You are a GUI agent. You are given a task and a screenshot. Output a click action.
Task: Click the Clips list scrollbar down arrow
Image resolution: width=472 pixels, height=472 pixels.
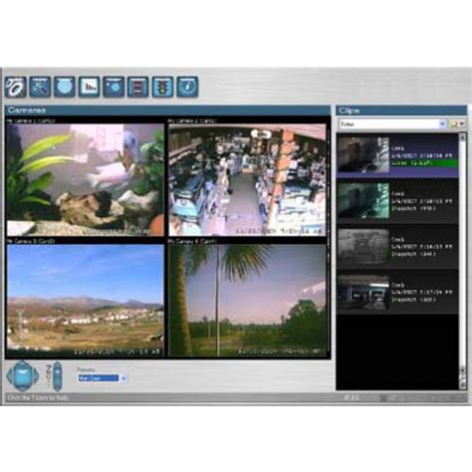point(463,369)
